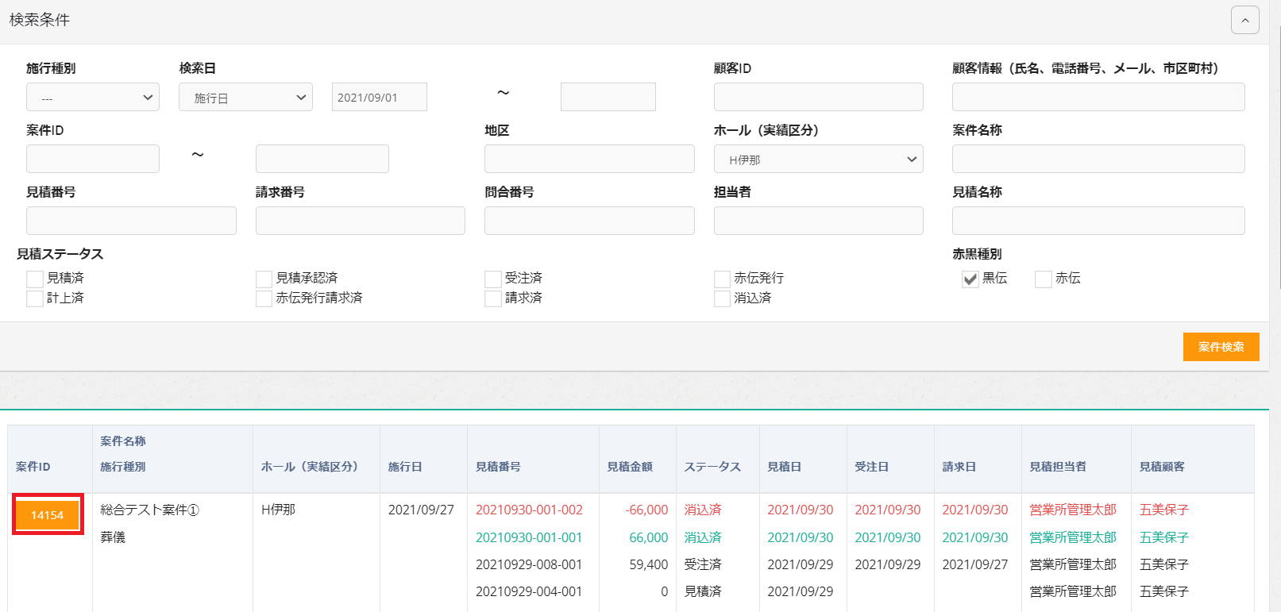Image resolution: width=1281 pixels, height=612 pixels.
Task: Enable the 受注済 checkbox
Action: click(493, 279)
